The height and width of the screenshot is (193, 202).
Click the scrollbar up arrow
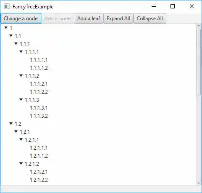pyautogui.click(x=199, y=26)
